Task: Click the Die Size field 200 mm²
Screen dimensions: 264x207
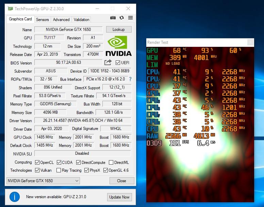Action: (93, 46)
